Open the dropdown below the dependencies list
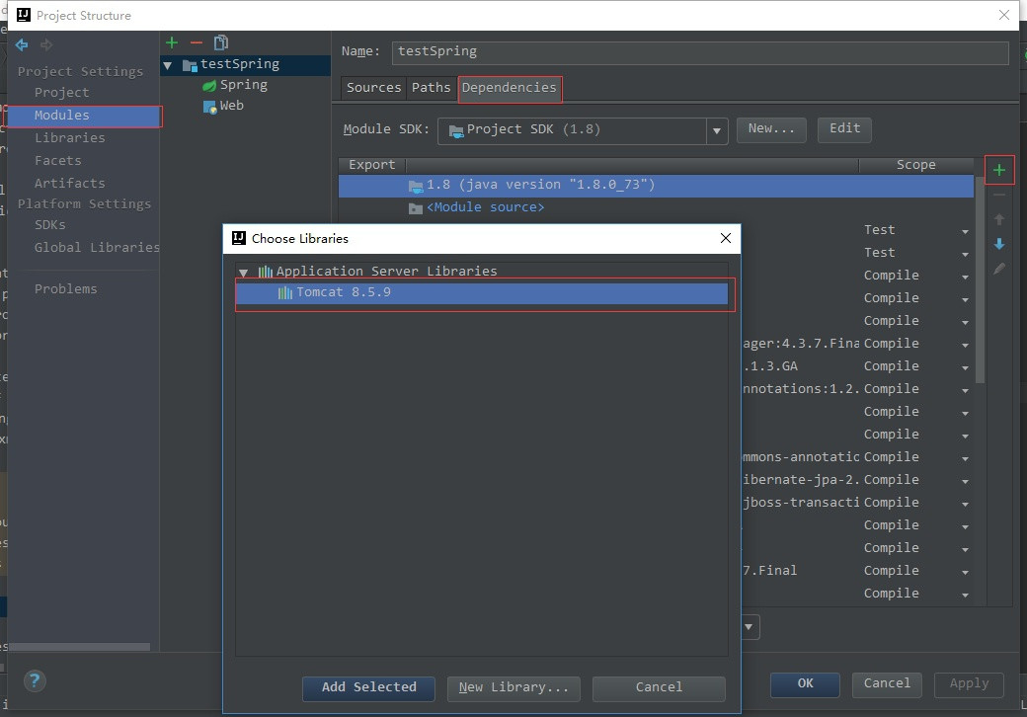This screenshot has width=1027, height=717. click(750, 627)
